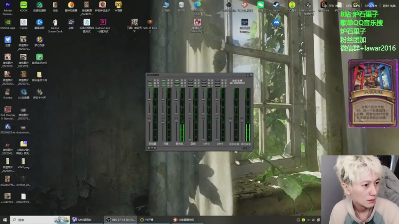Viewport: 399px width, 224px height.
Task: Click the Chn 5 channel label
Action: coord(206,144)
